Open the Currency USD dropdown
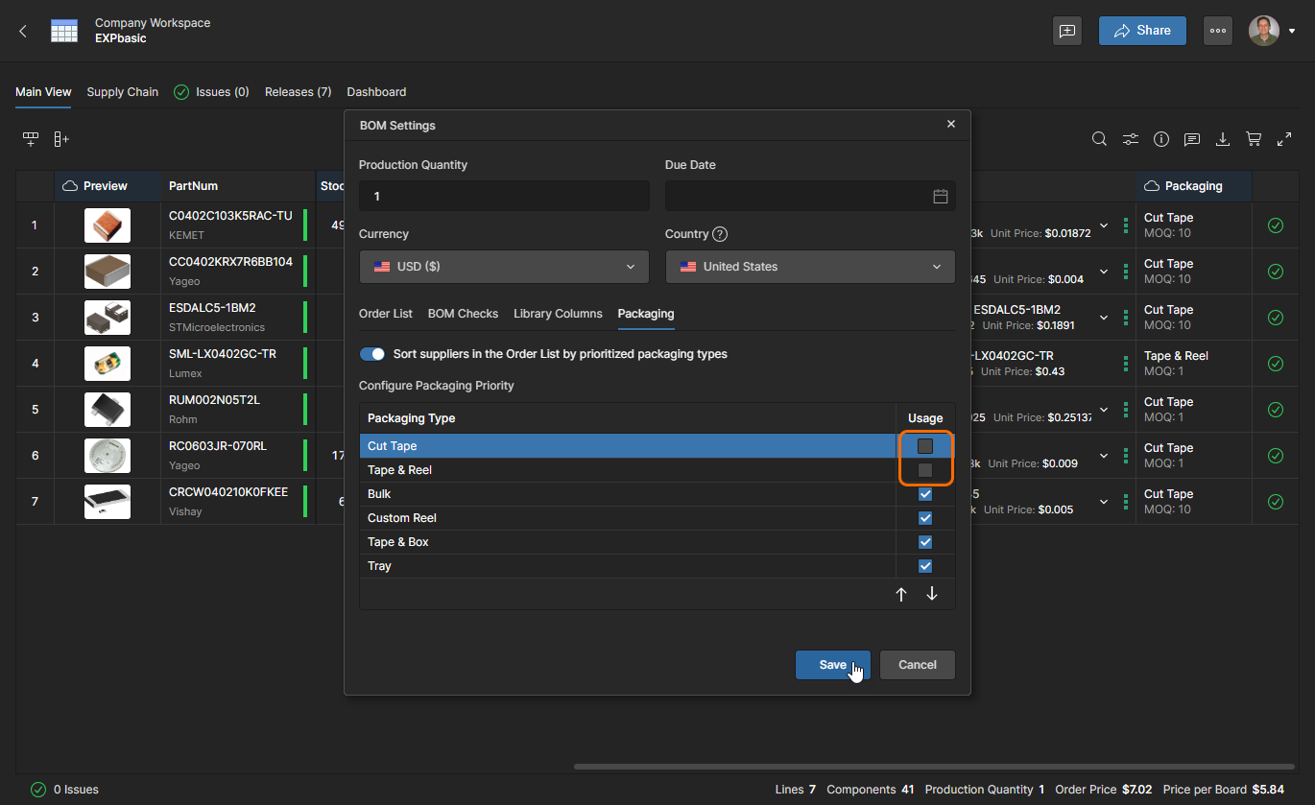 click(x=504, y=267)
